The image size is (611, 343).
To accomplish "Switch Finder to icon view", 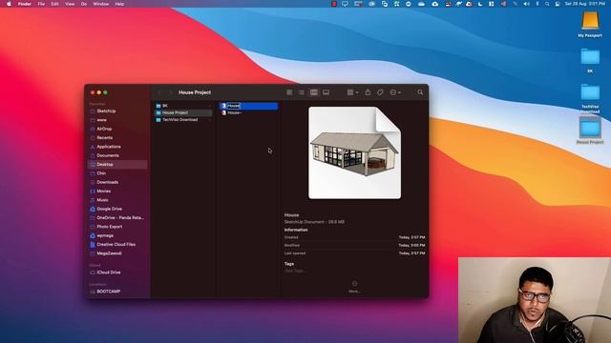I will [289, 92].
